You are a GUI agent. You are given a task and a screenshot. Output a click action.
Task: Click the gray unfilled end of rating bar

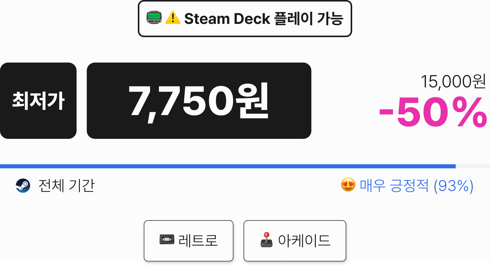point(473,166)
